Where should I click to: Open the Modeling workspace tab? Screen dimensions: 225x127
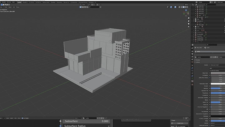pyautogui.click(x=25, y=2)
